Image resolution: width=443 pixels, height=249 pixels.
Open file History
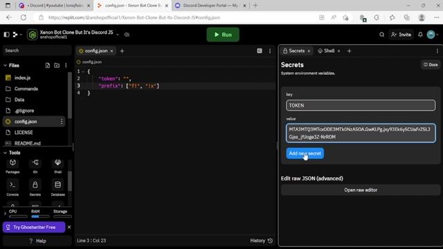[262, 241]
